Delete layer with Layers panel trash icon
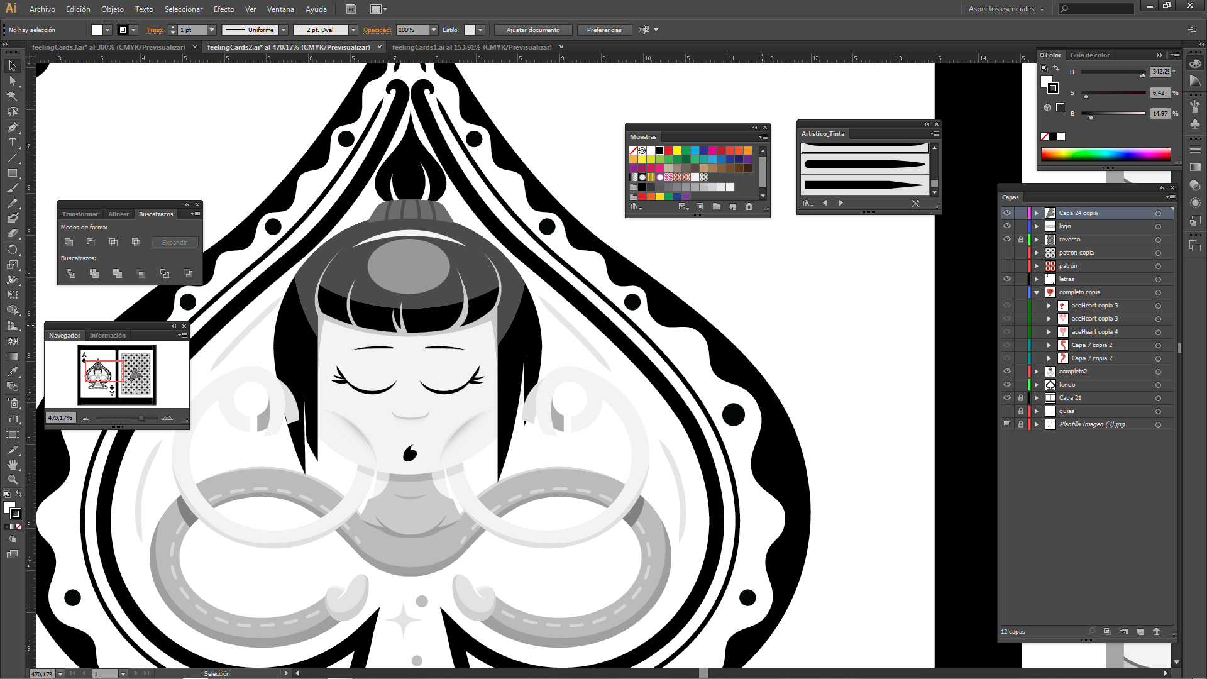The height and width of the screenshot is (679, 1207). click(1156, 632)
